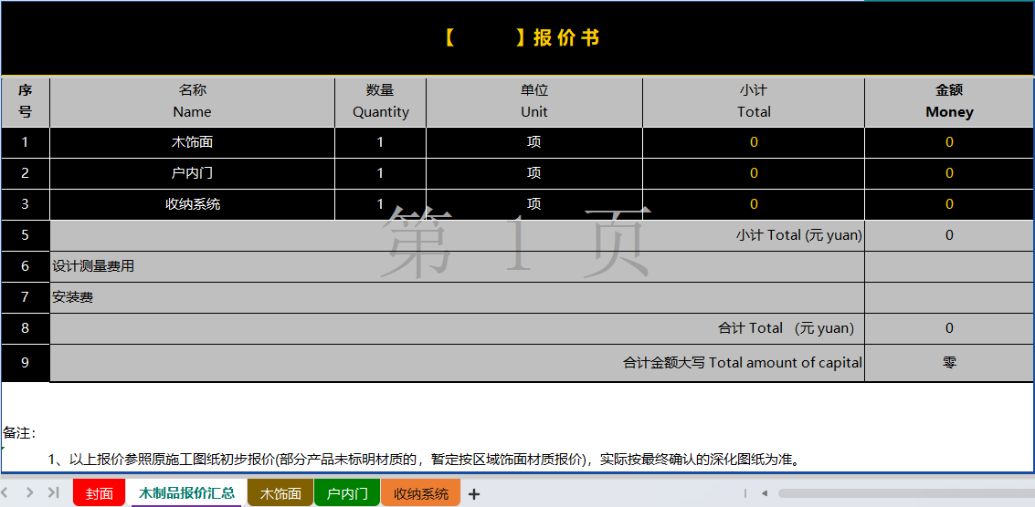
Task: Click the 木饰面 cell in row 1
Action: coord(192,142)
